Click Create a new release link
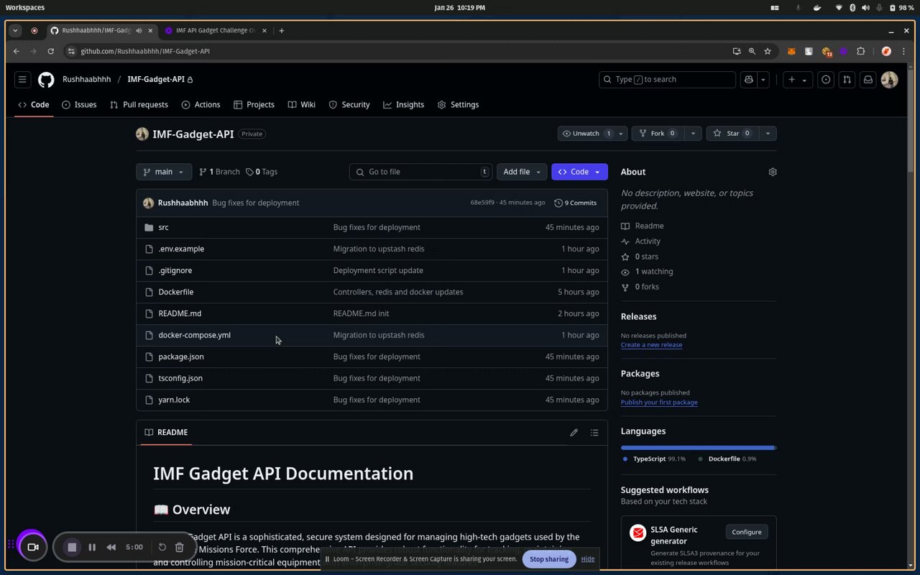The image size is (920, 575). tap(651, 345)
